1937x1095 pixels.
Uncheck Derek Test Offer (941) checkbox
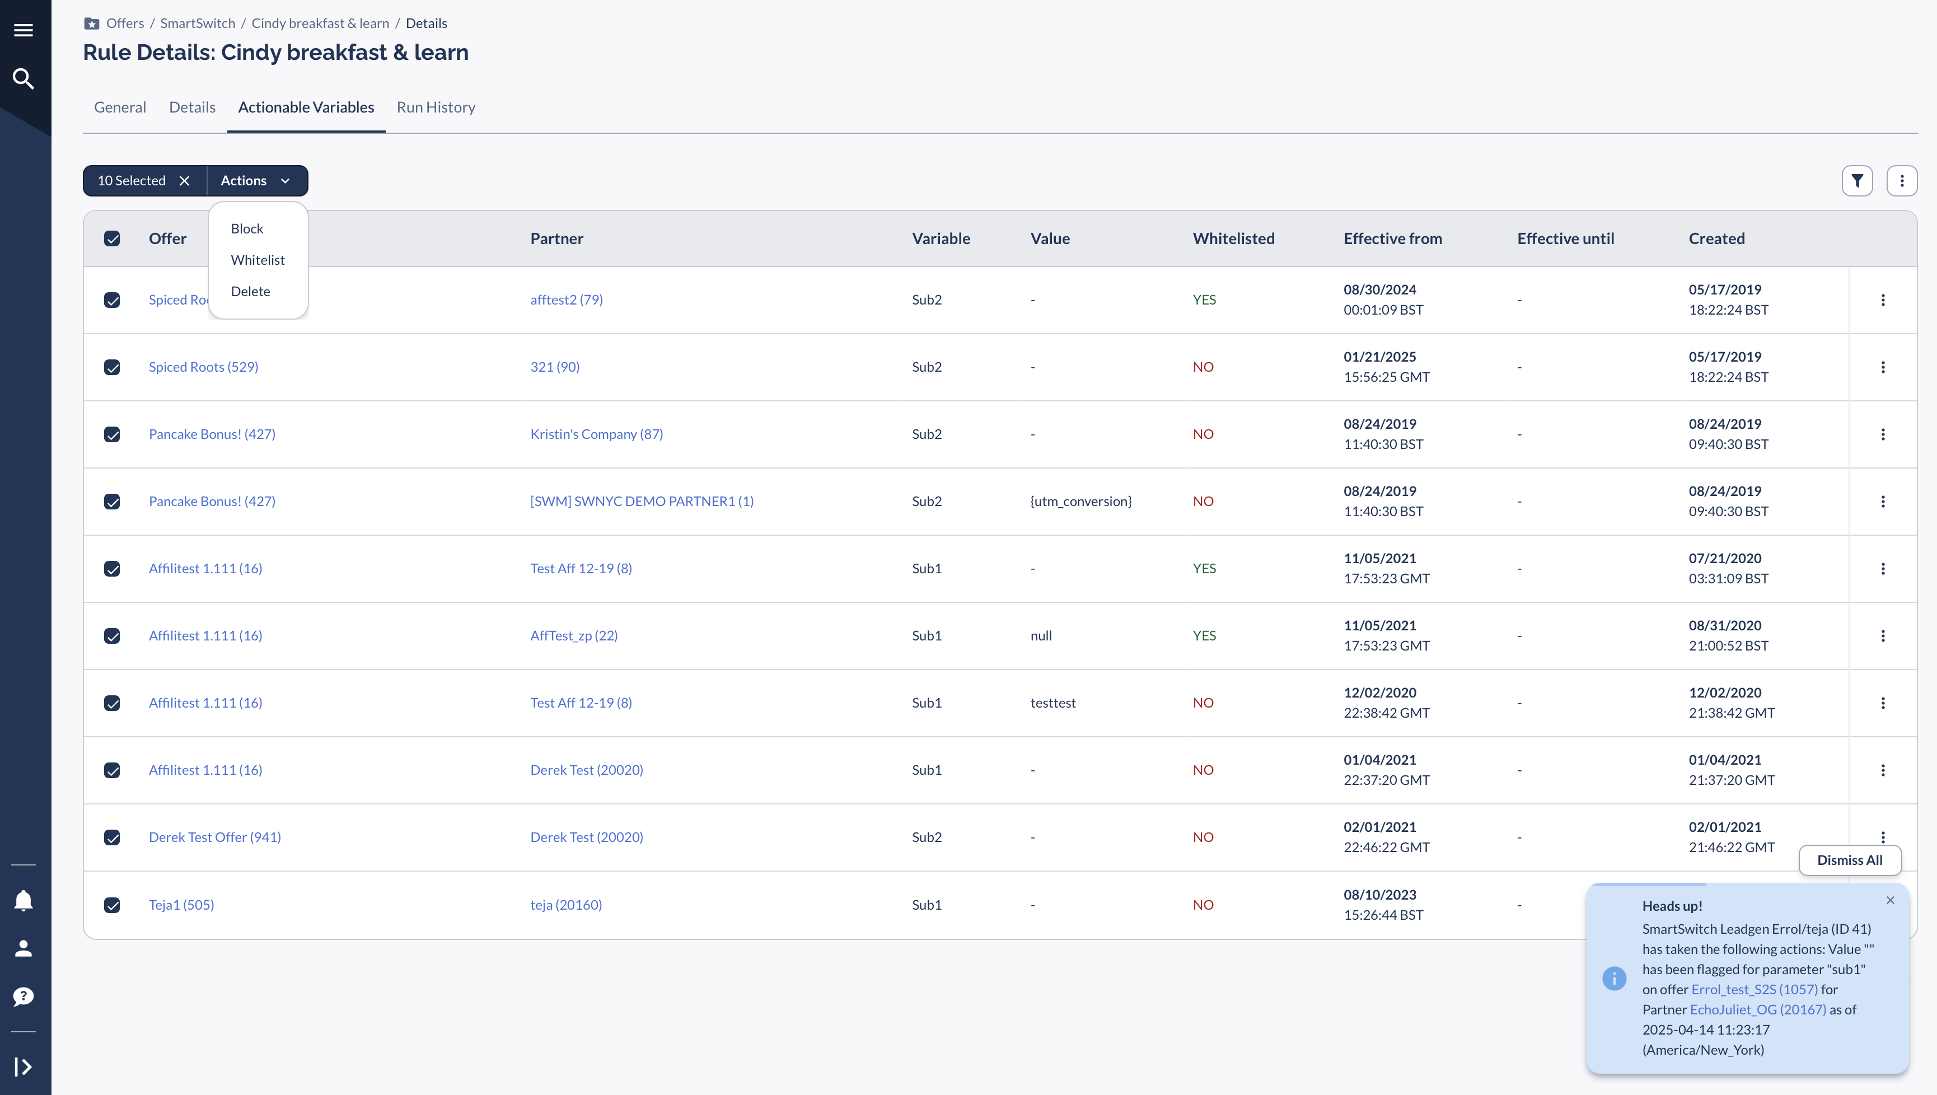(112, 837)
